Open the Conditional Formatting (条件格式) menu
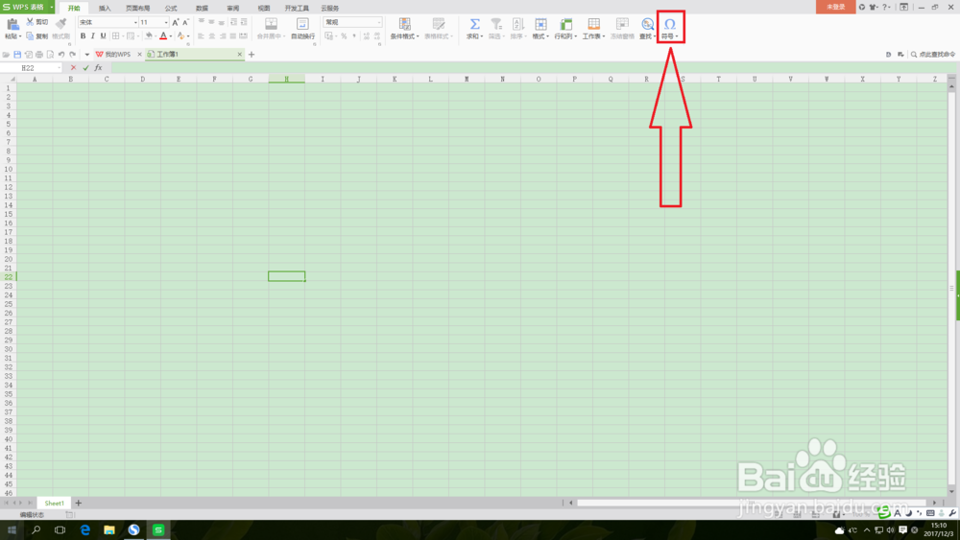The width and height of the screenshot is (960, 540). point(405,28)
